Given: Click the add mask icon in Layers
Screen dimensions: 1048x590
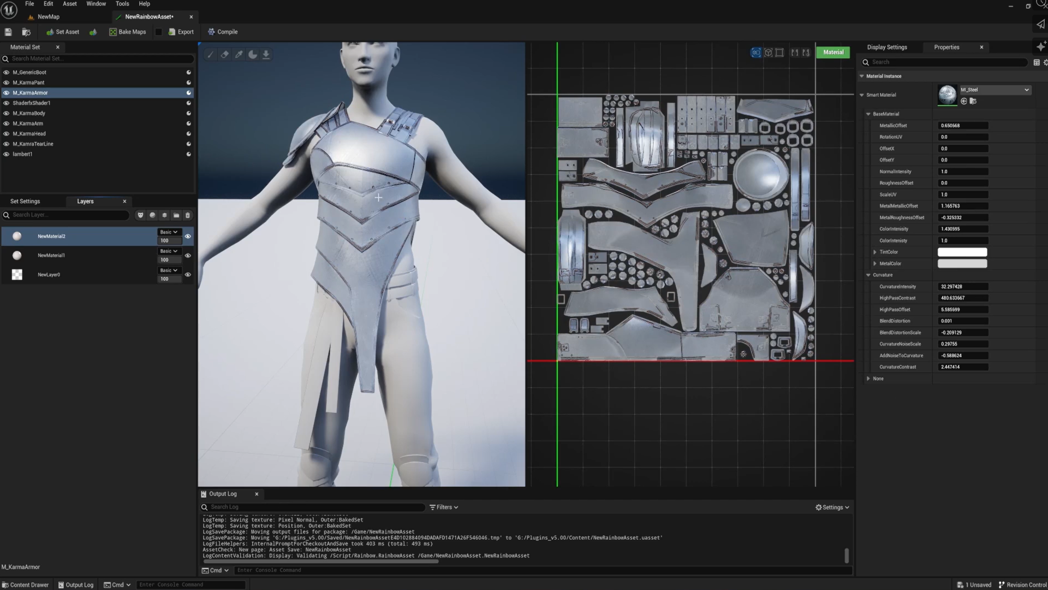Looking at the screenshot, I should click(140, 215).
